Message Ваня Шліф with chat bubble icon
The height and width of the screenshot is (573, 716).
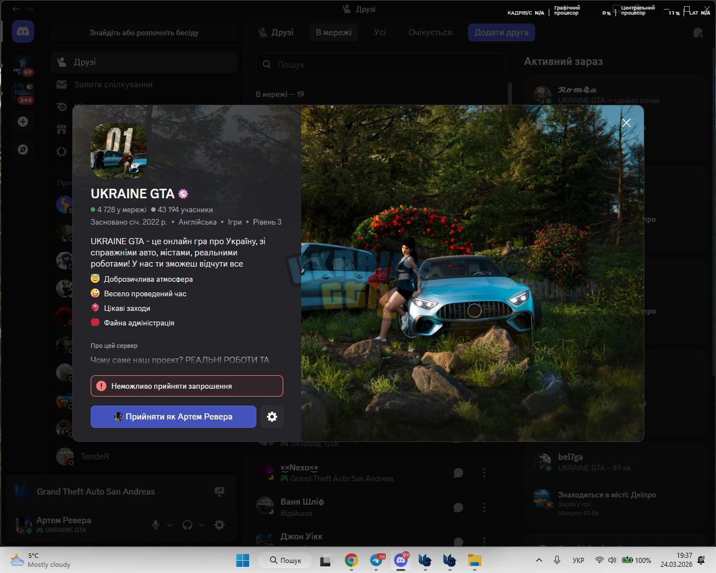[458, 507]
